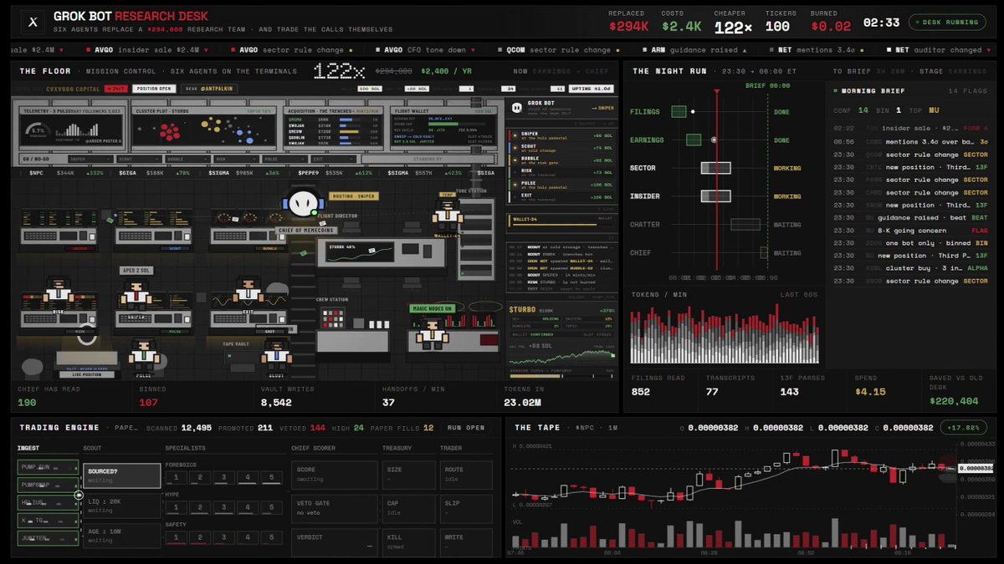Click the Insider bar in The Night Run timeline
This screenshot has width=1004, height=564.
click(715, 196)
